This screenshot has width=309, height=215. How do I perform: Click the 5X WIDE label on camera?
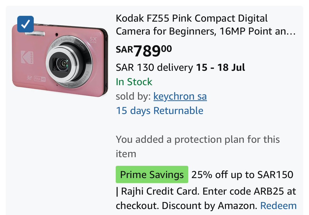pyautogui.click(x=93, y=40)
